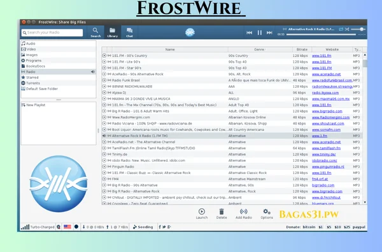Skip to previous track

click(249, 32)
